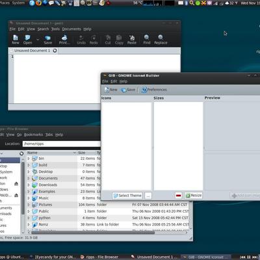
Task: Click the Select Theme button
Action: click(x=127, y=196)
